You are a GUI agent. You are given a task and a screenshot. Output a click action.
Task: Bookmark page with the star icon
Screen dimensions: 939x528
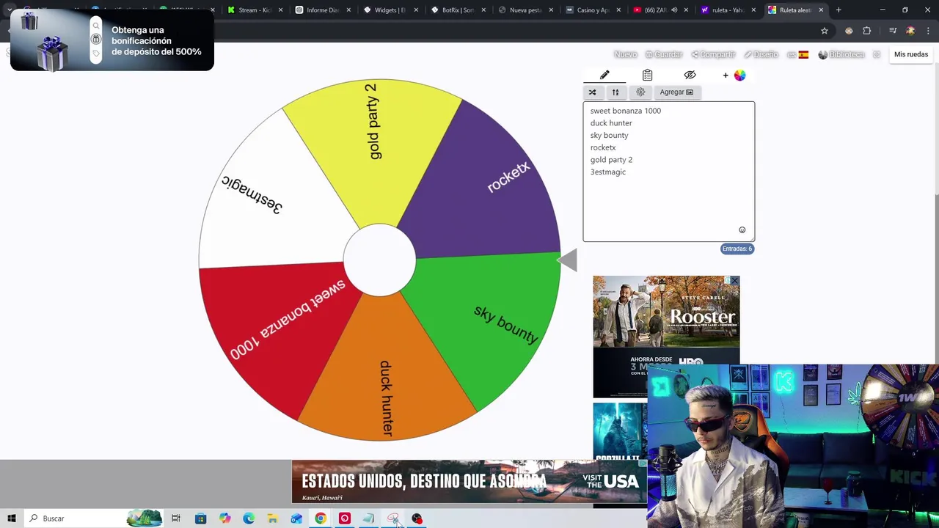pyautogui.click(x=825, y=31)
